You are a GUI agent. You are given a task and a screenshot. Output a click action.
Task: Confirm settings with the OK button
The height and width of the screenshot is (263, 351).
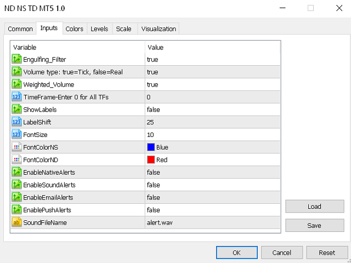236,253
